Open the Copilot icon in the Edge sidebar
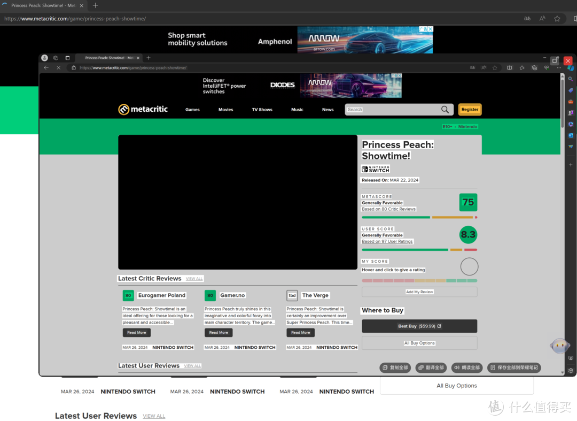The height and width of the screenshot is (421, 577). [x=571, y=68]
